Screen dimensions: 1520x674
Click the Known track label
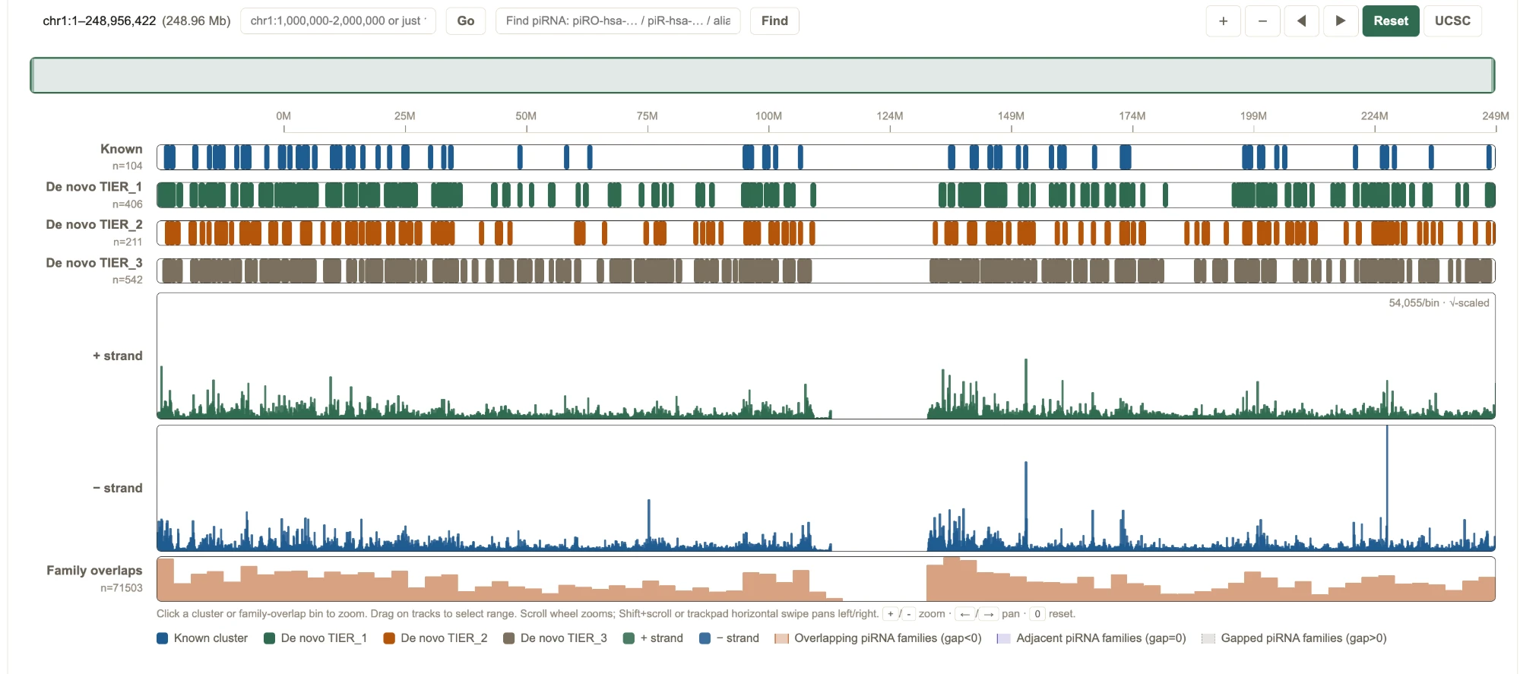(122, 149)
